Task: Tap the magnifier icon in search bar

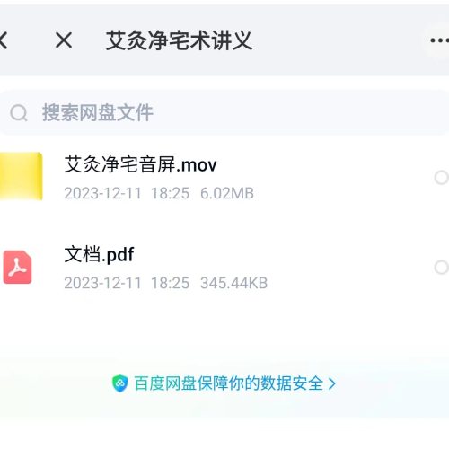Action: (19, 113)
